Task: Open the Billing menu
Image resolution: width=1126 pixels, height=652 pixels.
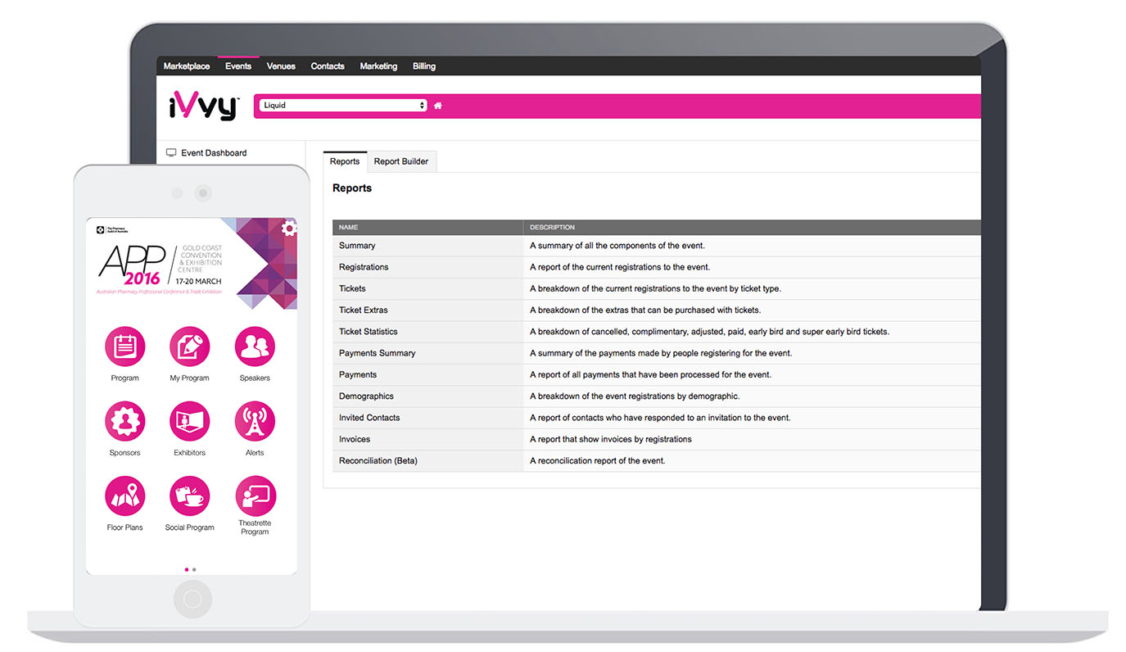Action: 424,66
